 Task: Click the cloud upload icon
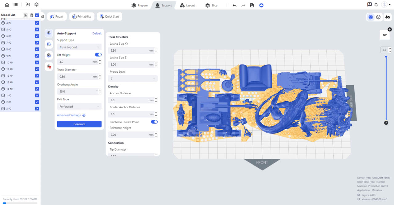pyautogui.click(x=261, y=5)
